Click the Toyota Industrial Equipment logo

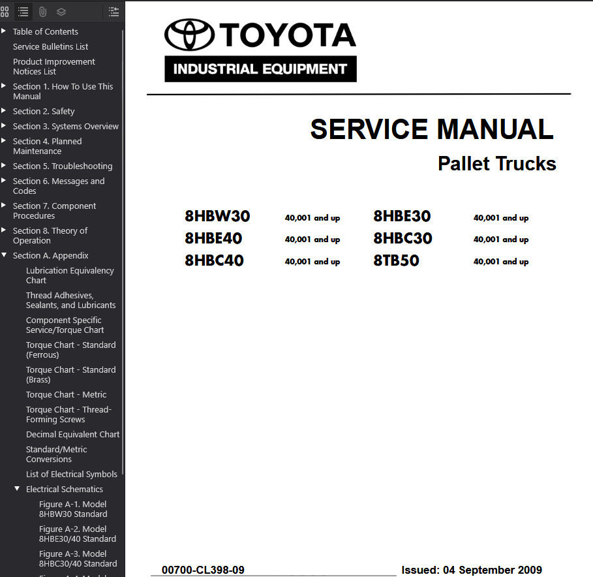[x=260, y=51]
